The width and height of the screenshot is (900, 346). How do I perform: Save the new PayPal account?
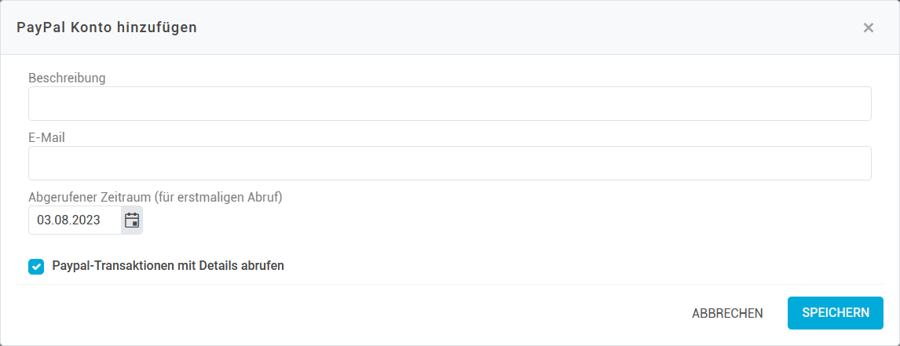click(835, 312)
